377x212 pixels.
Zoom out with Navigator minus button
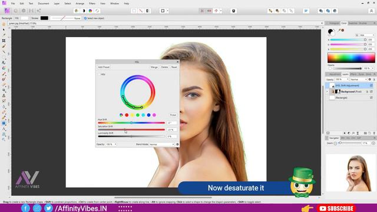tap(335, 143)
